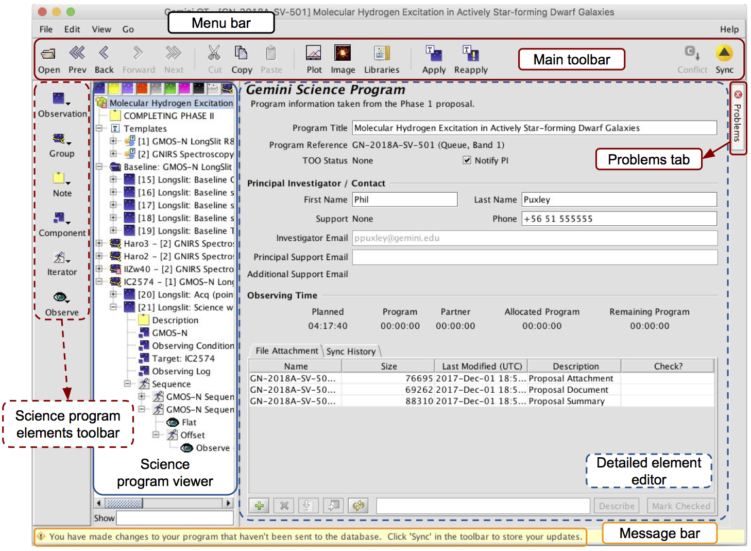751x551 pixels.
Task: Collapse the Templates tree node
Action: coord(99,128)
